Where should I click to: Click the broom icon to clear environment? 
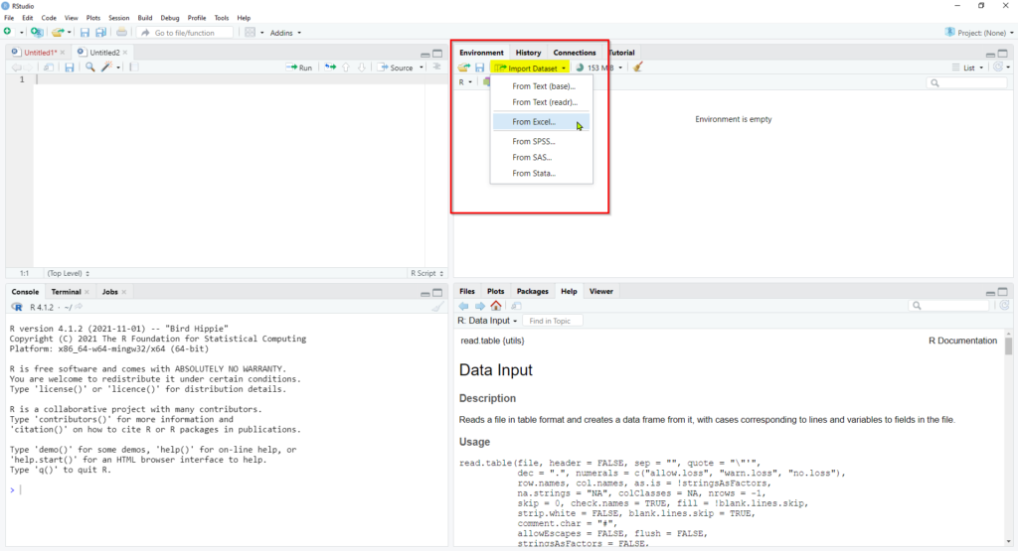pyautogui.click(x=637, y=68)
